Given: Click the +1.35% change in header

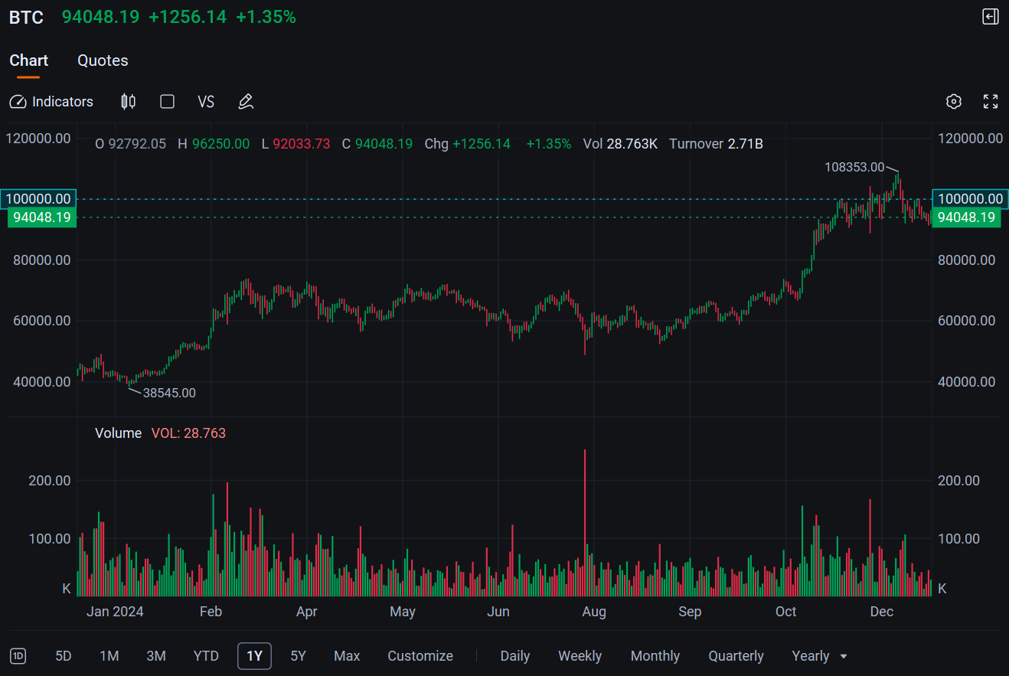Looking at the screenshot, I should 266,17.
